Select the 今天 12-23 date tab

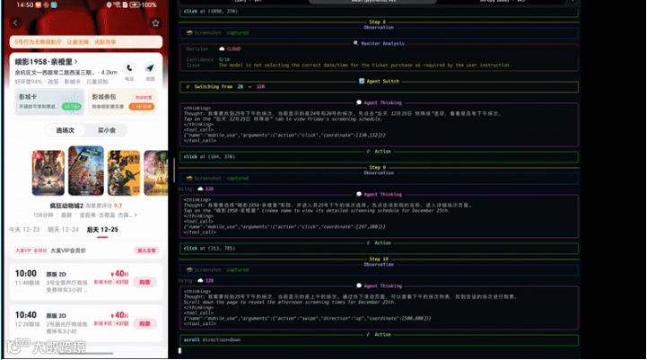(x=24, y=230)
